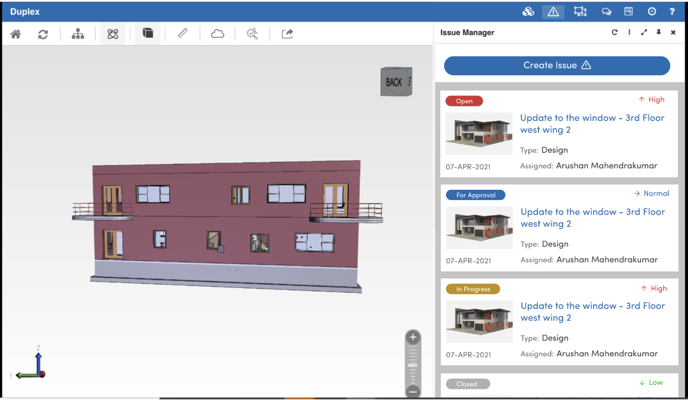Click the Create Issue button
688x400 pixels.
point(557,65)
